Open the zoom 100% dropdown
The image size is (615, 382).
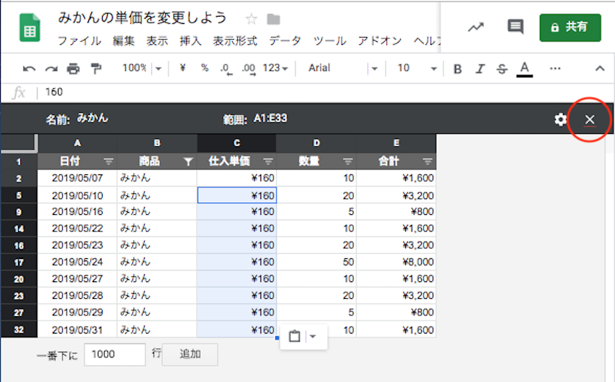140,68
